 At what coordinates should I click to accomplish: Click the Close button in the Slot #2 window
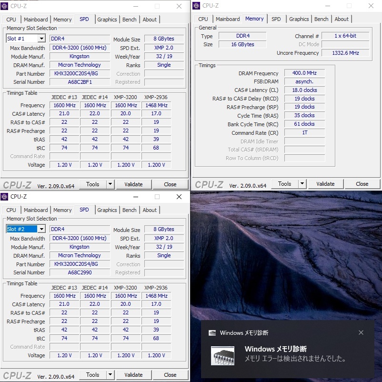click(170, 375)
